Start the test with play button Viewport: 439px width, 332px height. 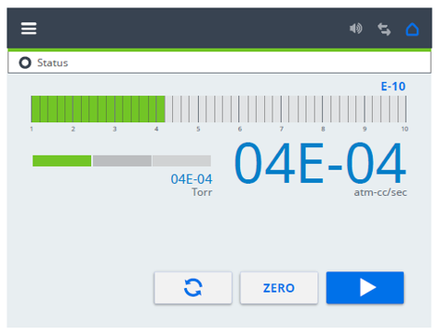(364, 288)
